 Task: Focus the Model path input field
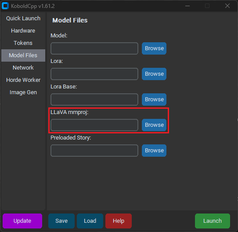(94, 48)
